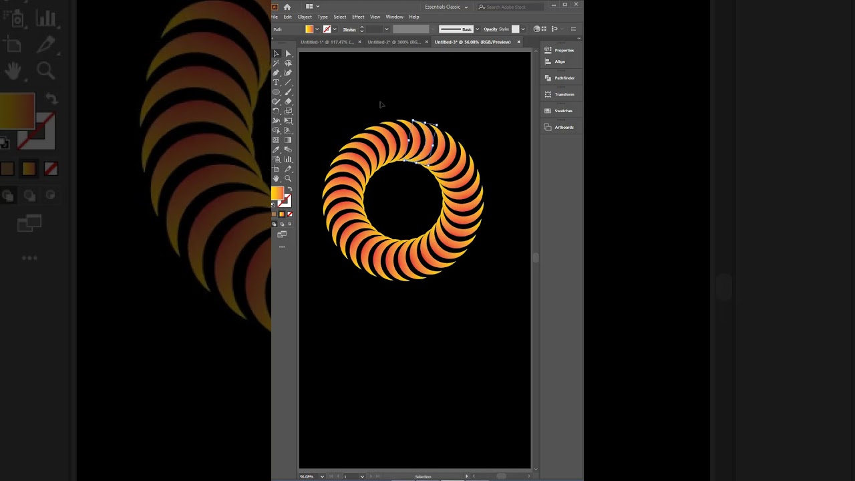Click the Home icon in app bar
The width and height of the screenshot is (855, 481).
coord(287,7)
